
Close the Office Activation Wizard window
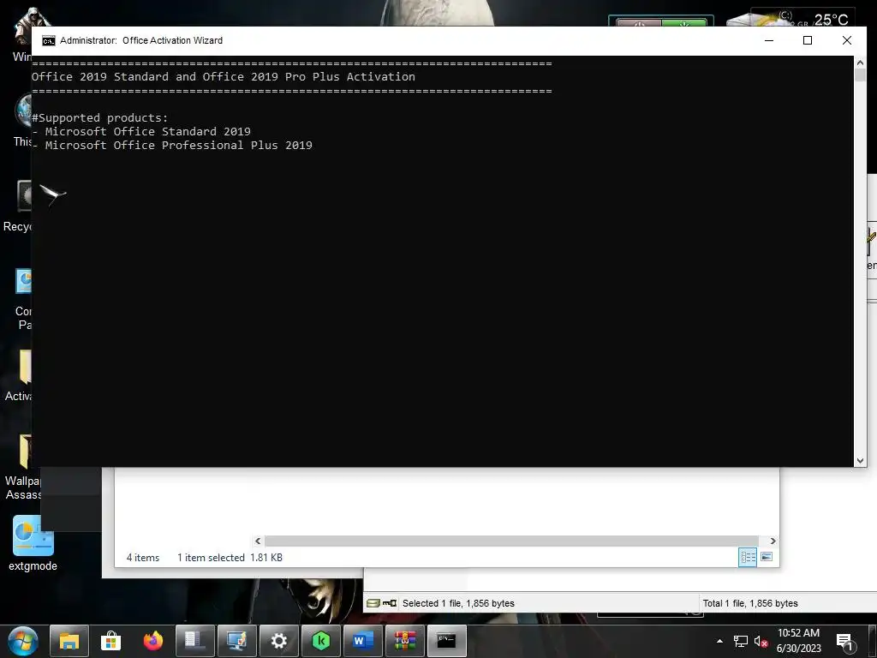tap(847, 40)
